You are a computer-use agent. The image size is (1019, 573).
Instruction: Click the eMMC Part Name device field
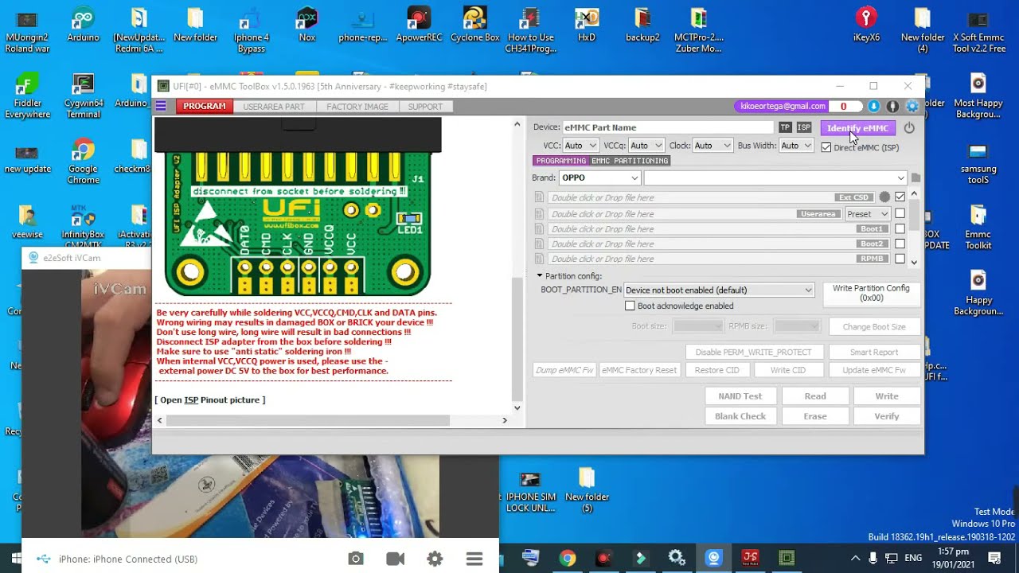pos(667,127)
